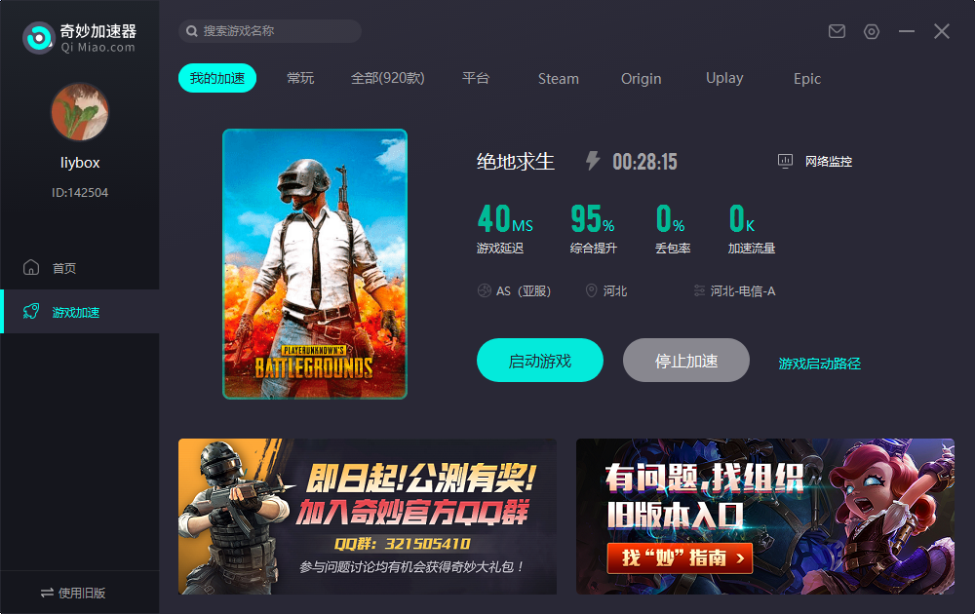Open the 游戏启动路径 link
Image resolution: width=975 pixels, height=614 pixels.
(x=819, y=364)
